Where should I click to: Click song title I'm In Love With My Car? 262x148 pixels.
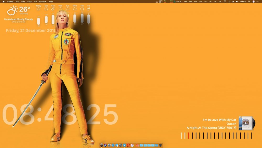[x=219, y=120]
